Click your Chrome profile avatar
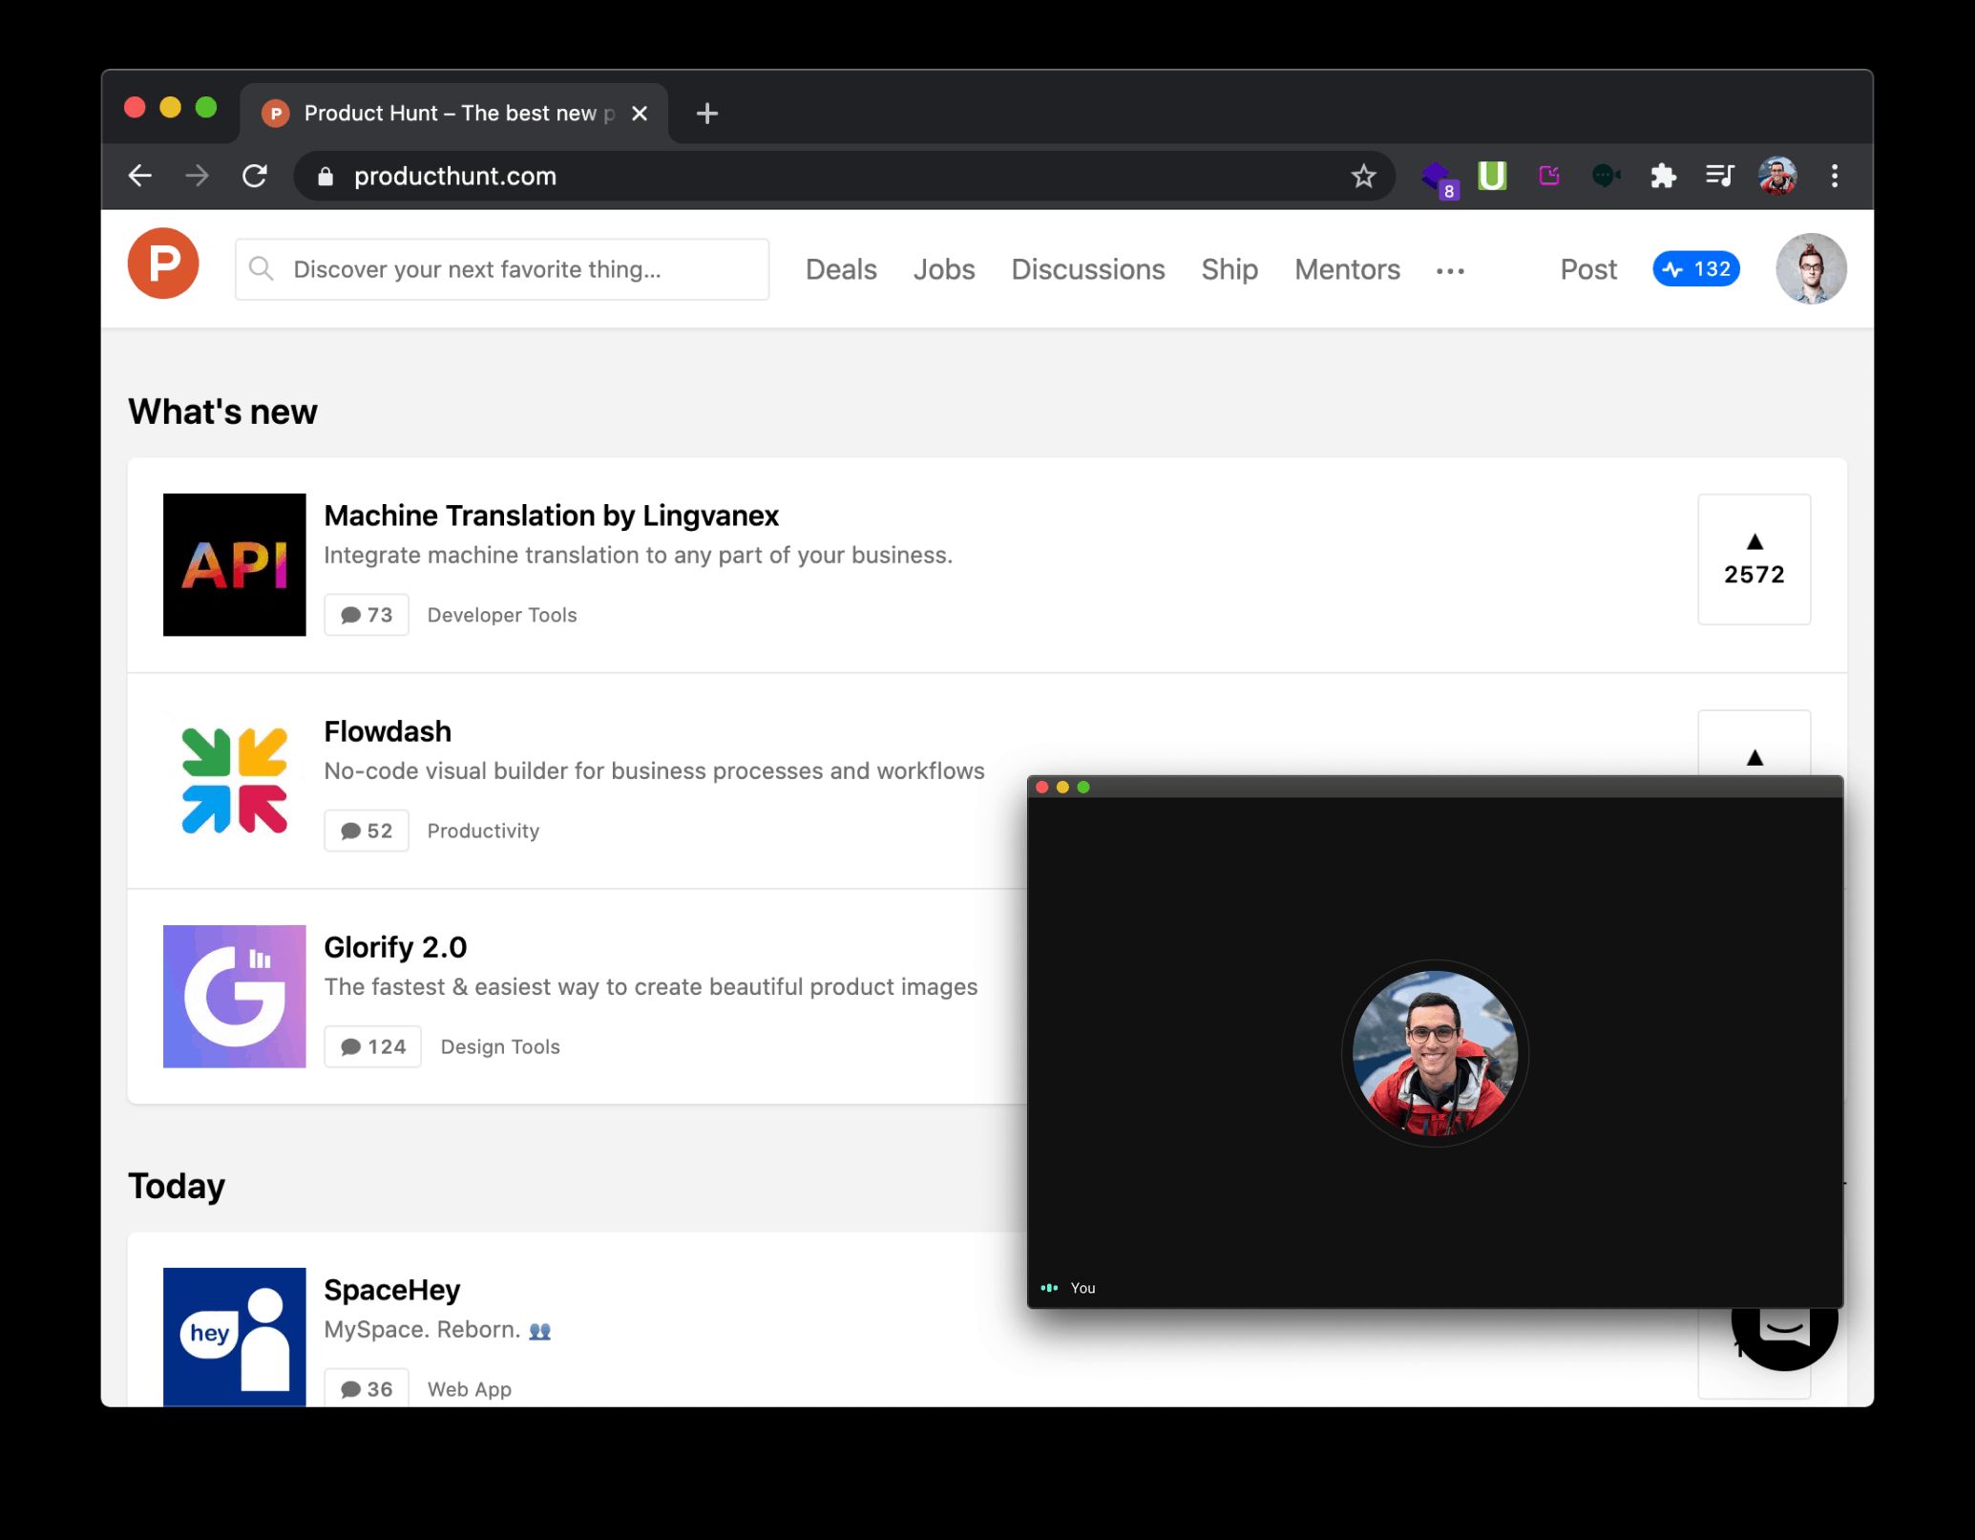Image resolution: width=1975 pixels, height=1540 pixels. click(x=1776, y=175)
